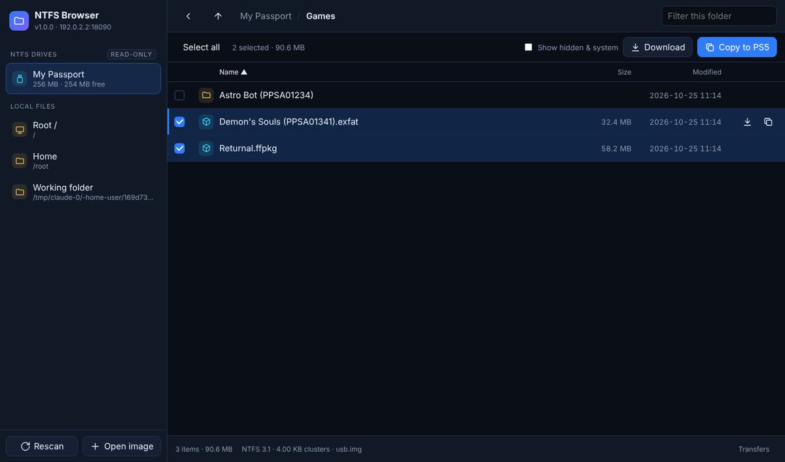785x462 pixels.
Task: Go back with the left chevron
Action: (x=188, y=16)
